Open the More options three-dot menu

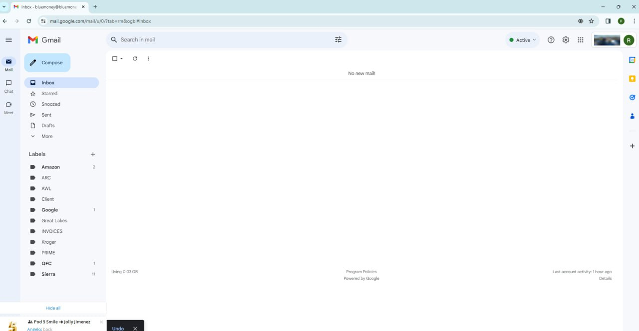[148, 59]
